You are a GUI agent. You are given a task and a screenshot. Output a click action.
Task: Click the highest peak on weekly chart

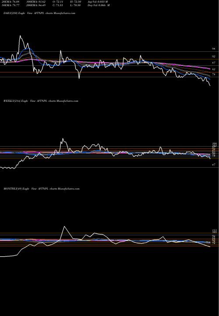pos(63,139)
